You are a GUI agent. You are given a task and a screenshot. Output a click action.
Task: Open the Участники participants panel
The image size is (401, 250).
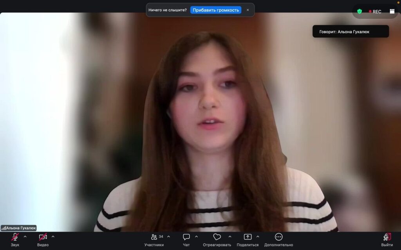(x=154, y=237)
